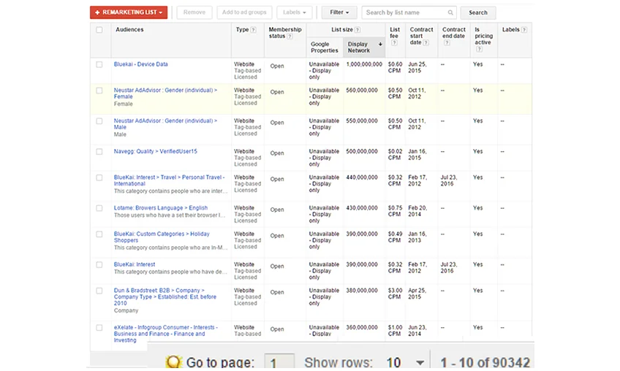This screenshot has width=620, height=371.
Task: Click the List size help question mark
Action: (357, 30)
